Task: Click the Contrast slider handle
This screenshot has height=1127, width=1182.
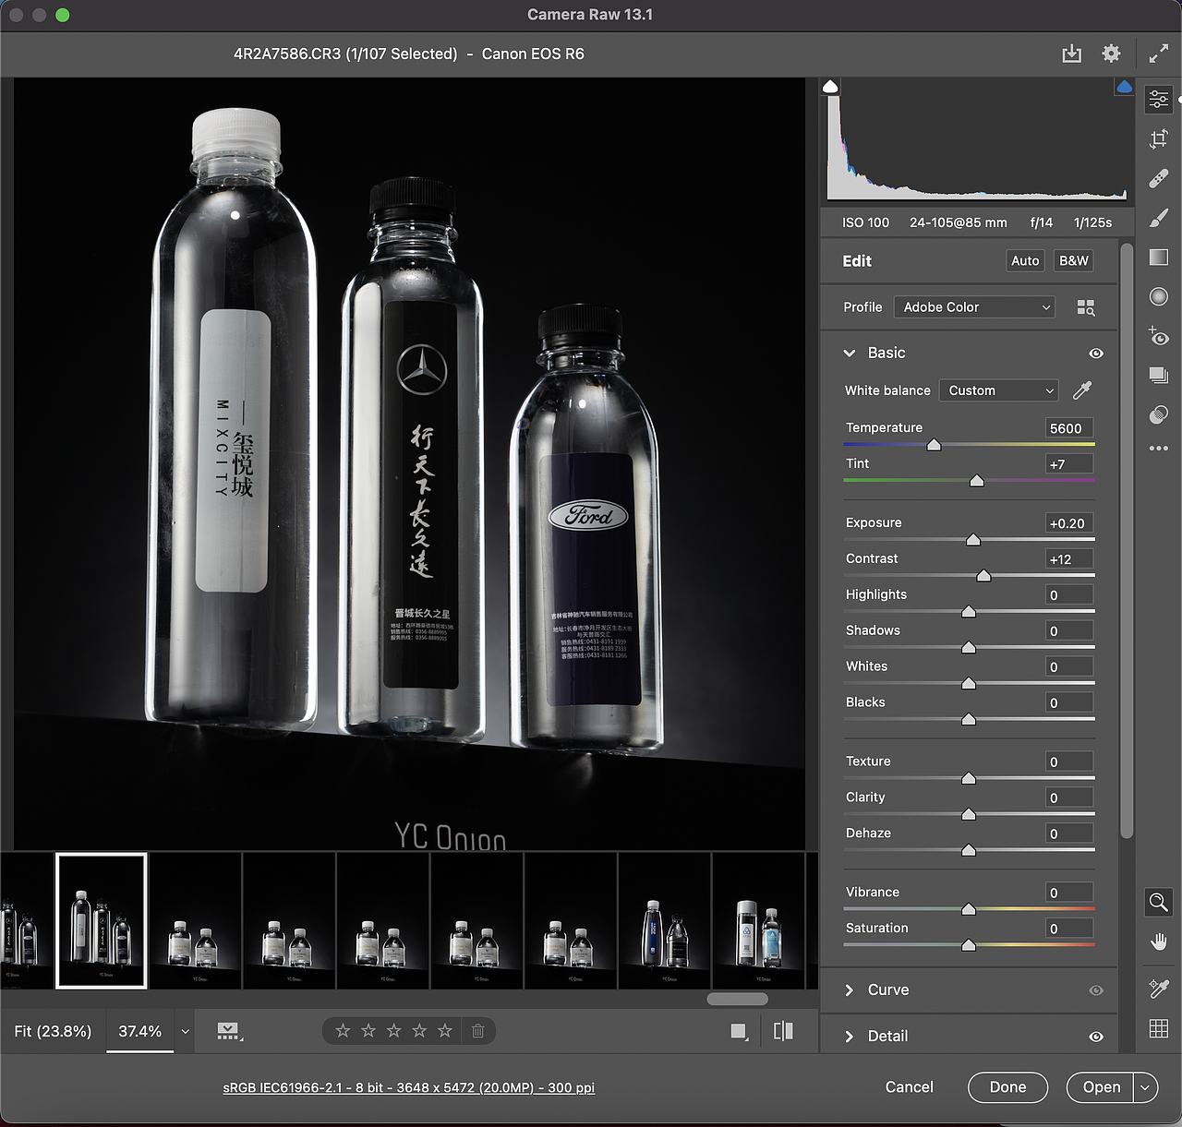Action: (983, 576)
